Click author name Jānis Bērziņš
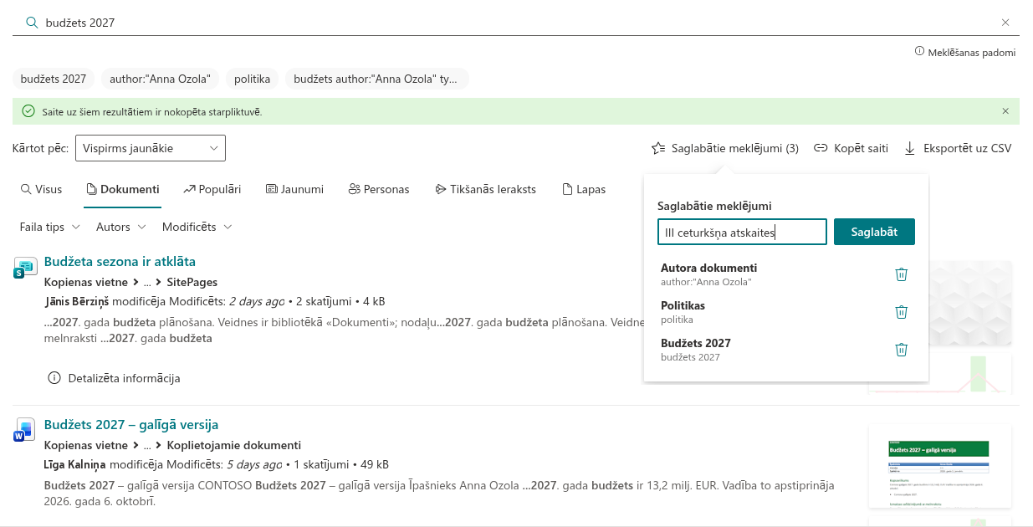The height and width of the screenshot is (527, 1033). tap(77, 301)
